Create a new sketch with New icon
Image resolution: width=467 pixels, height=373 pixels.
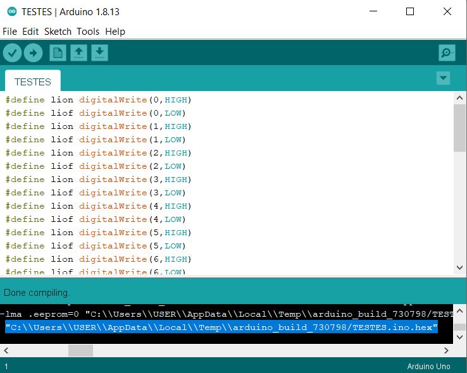[x=58, y=53]
